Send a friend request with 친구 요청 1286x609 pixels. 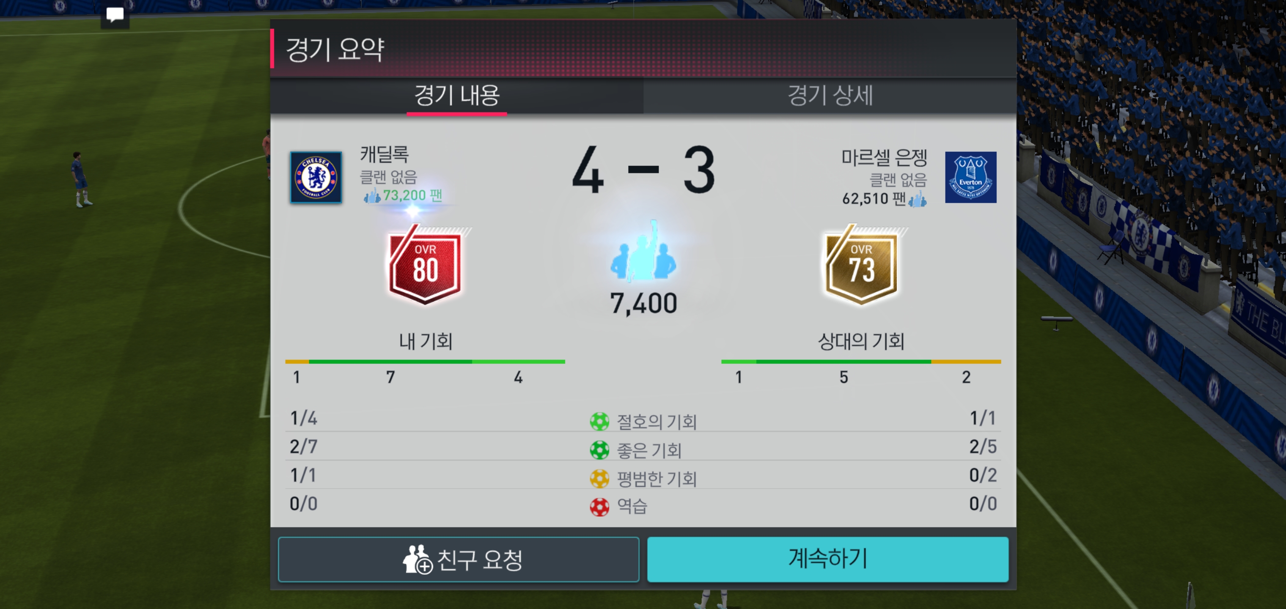458,559
